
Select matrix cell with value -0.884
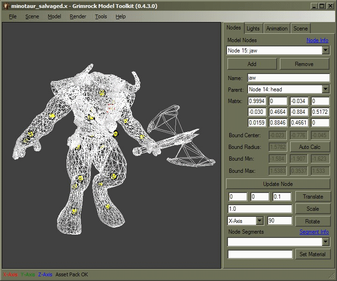[x=299, y=112]
